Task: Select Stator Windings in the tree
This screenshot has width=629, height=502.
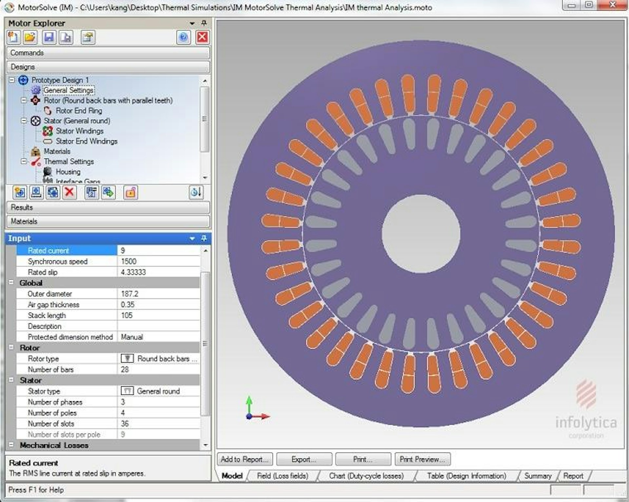Action: pos(79,131)
